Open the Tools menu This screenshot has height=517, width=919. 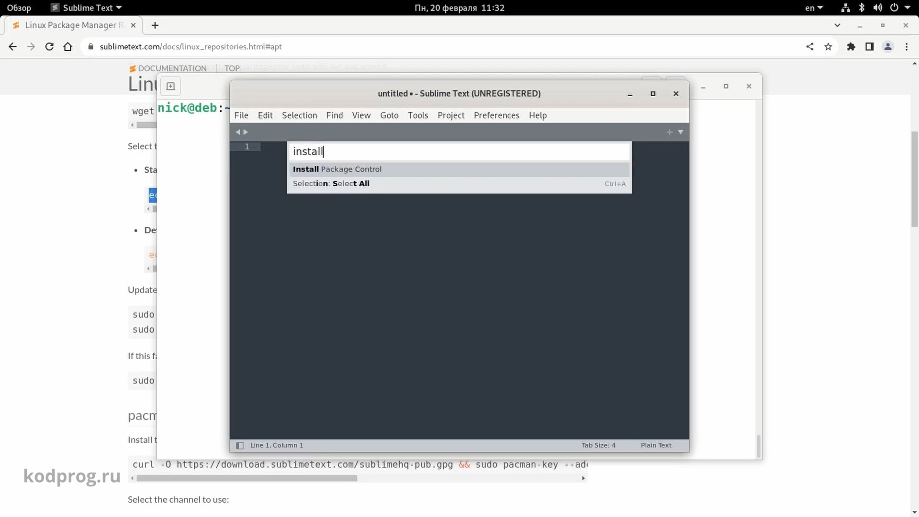(x=418, y=115)
